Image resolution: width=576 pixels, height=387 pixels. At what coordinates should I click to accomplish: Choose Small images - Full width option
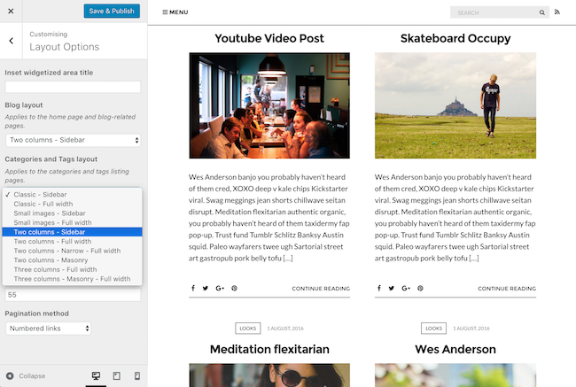point(72,222)
